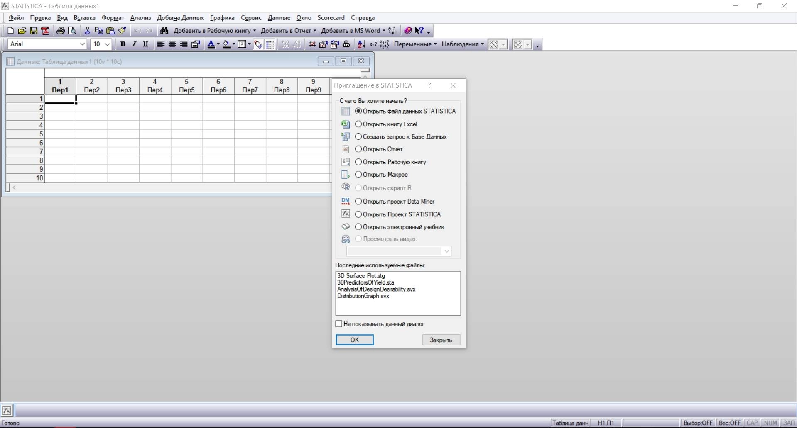Select 'Открыть Проект STATISTICA' radio
The width and height of the screenshot is (797, 428).
tap(358, 214)
